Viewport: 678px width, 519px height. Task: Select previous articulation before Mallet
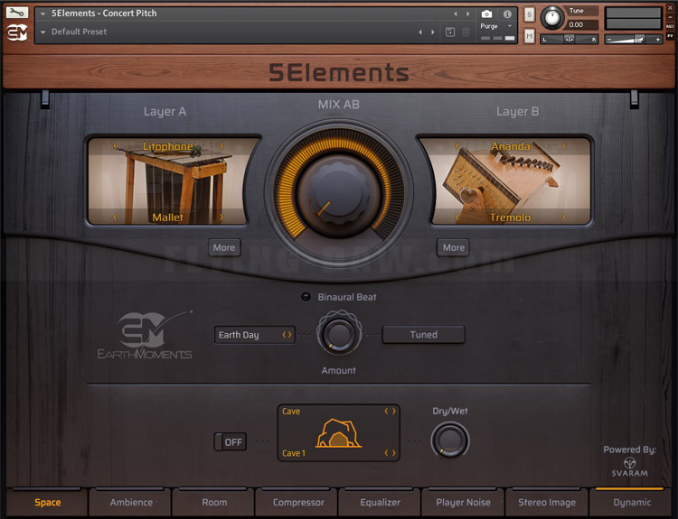point(115,218)
